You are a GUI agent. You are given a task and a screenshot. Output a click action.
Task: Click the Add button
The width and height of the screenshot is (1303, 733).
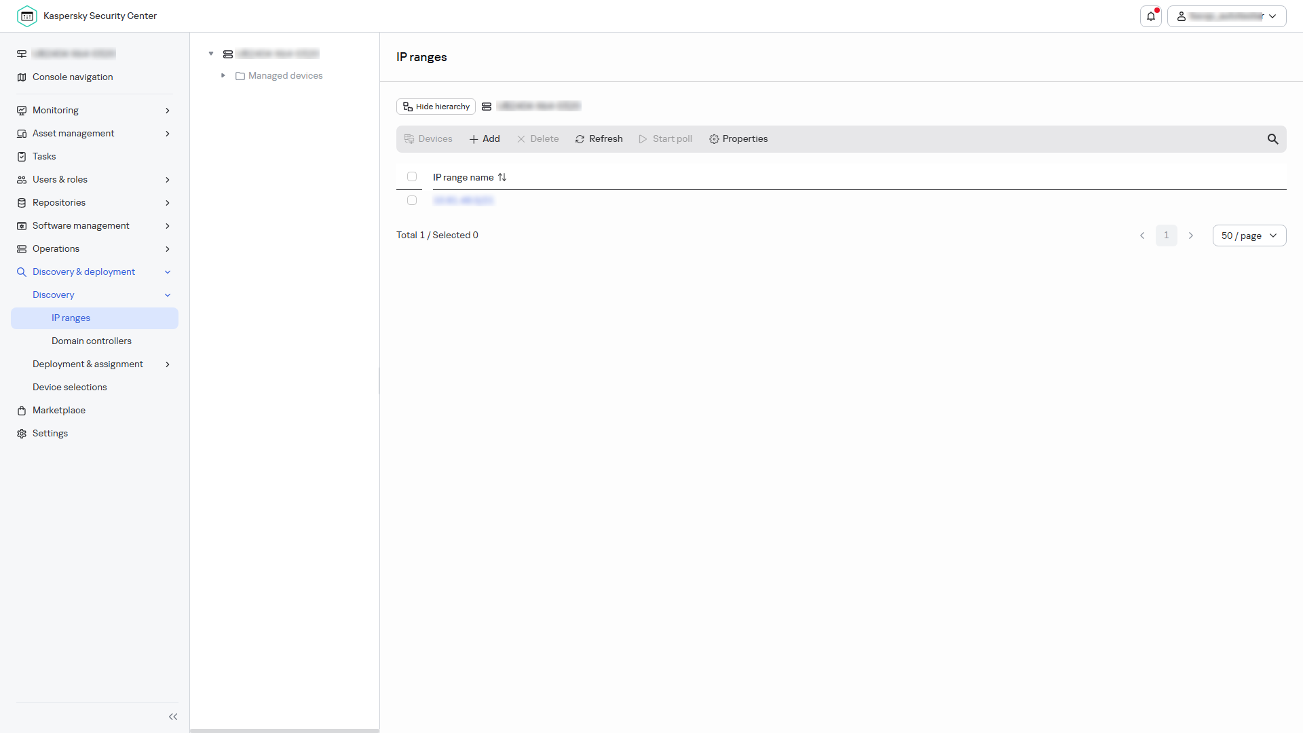point(485,139)
